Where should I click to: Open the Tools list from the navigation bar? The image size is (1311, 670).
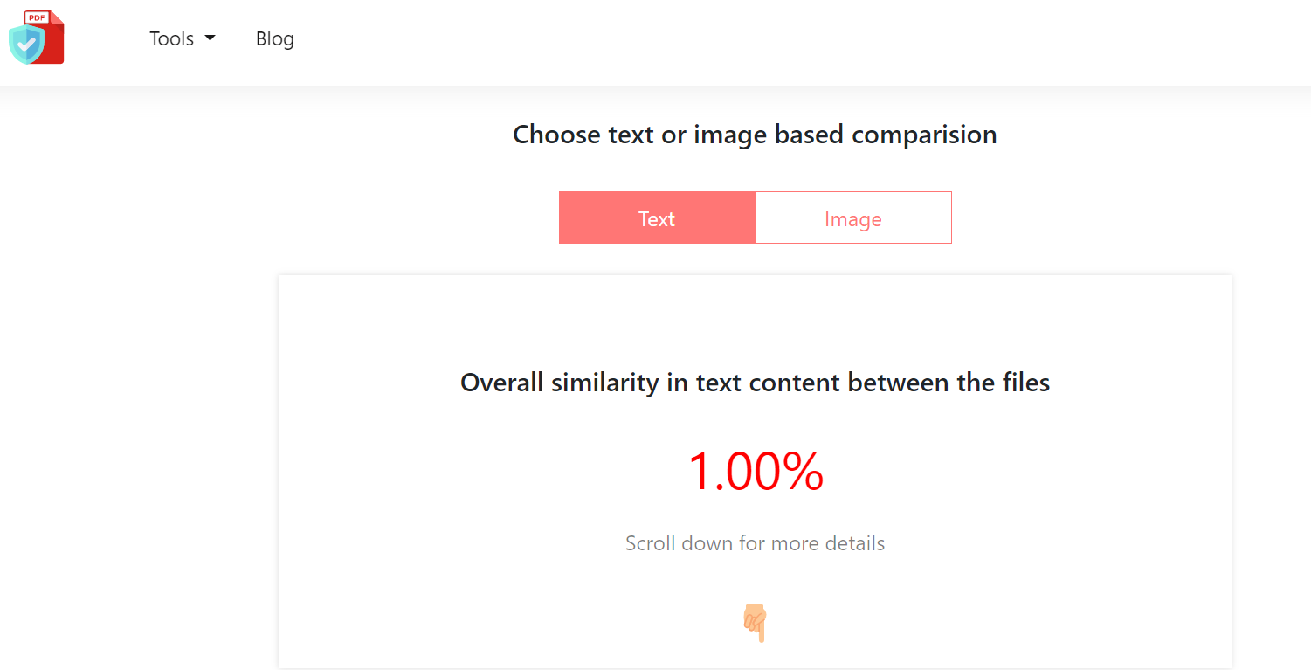click(x=182, y=38)
